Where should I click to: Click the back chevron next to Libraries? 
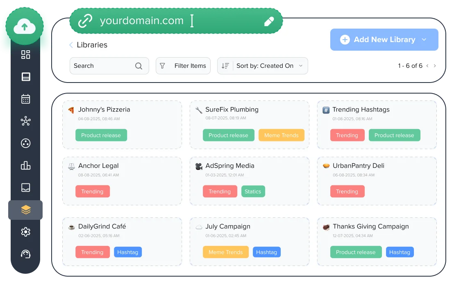(71, 45)
